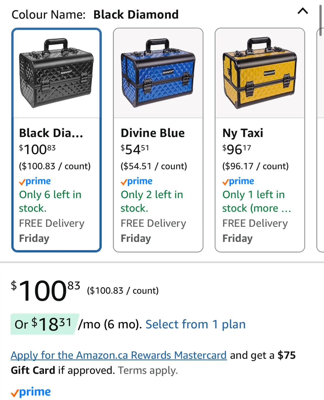This screenshot has width=324, height=400.
Task: Select the Divine Blue case thumbnail
Action: (x=158, y=74)
